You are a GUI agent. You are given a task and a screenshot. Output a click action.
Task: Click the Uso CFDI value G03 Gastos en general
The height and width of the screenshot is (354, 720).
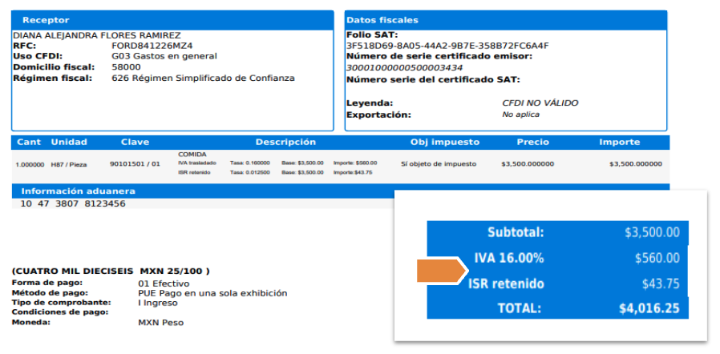click(x=164, y=56)
